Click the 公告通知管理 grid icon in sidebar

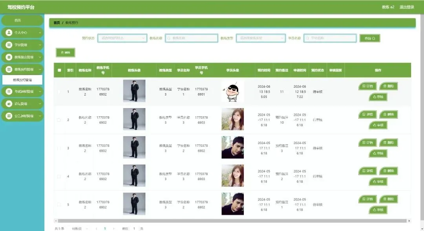click(x=9, y=116)
